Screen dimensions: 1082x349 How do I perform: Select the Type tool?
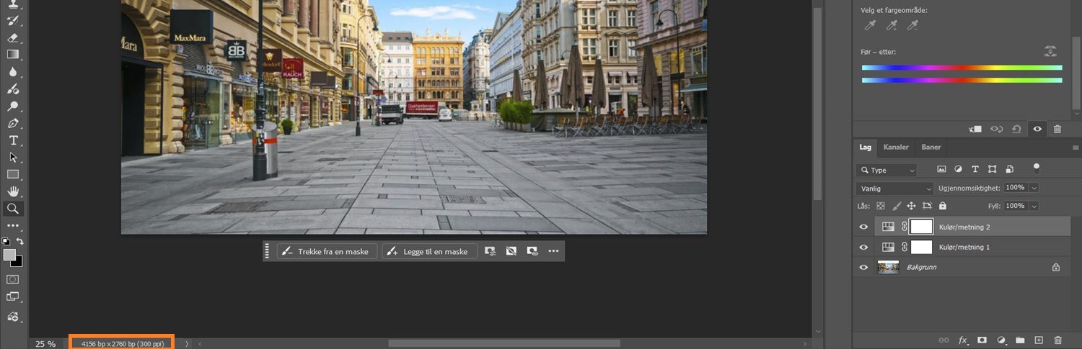click(x=13, y=140)
